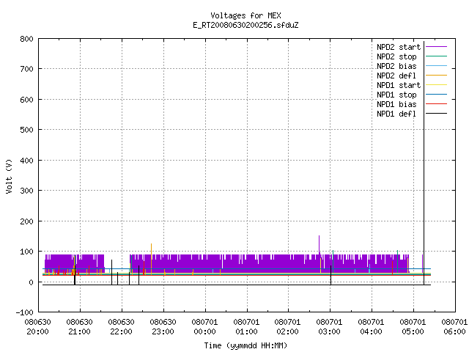The image size is (469, 352).
Task: Click the '06:00' x-axis time label
Action: tap(454, 331)
